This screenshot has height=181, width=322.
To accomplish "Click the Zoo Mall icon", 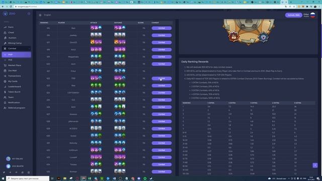I will click(5, 70).
